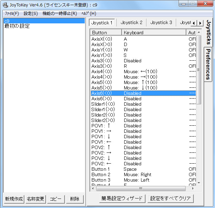
Task: Select the AxisY(>0) row
Action: point(143,55)
